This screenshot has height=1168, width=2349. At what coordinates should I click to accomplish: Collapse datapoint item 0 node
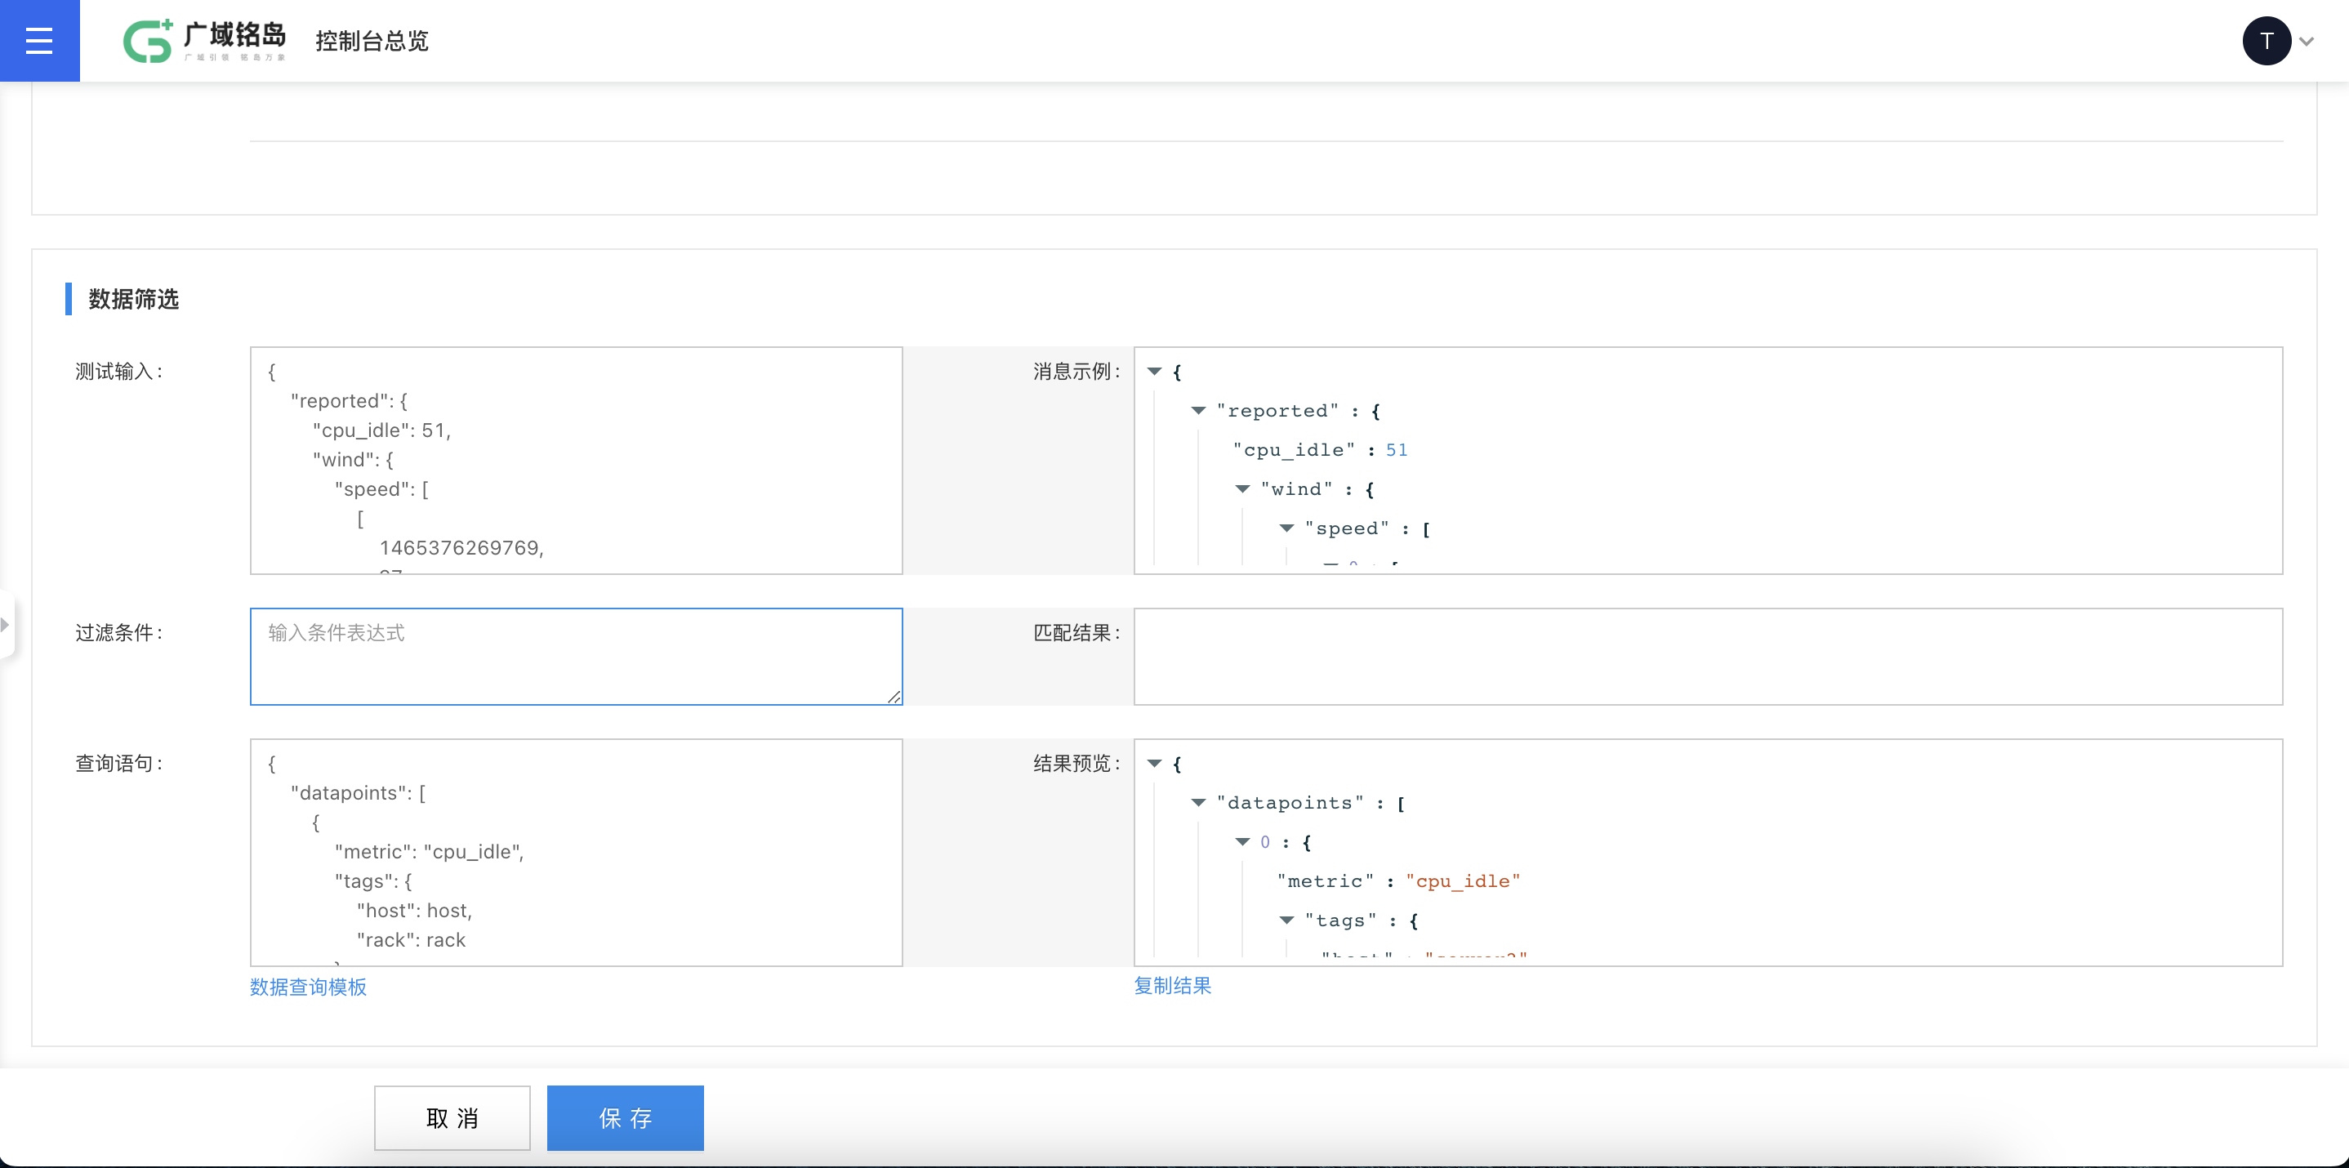(1242, 841)
